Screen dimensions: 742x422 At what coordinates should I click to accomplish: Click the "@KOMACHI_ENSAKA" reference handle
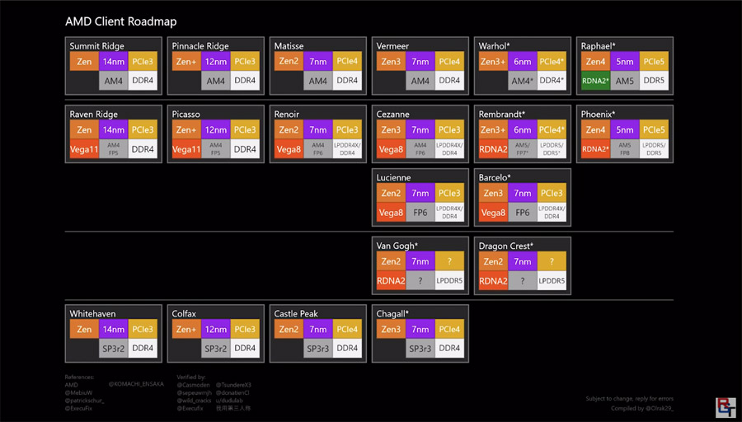tap(136, 384)
